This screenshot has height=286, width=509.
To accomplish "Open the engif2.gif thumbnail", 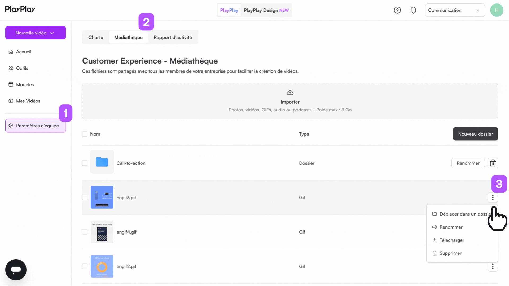I will click(102, 266).
